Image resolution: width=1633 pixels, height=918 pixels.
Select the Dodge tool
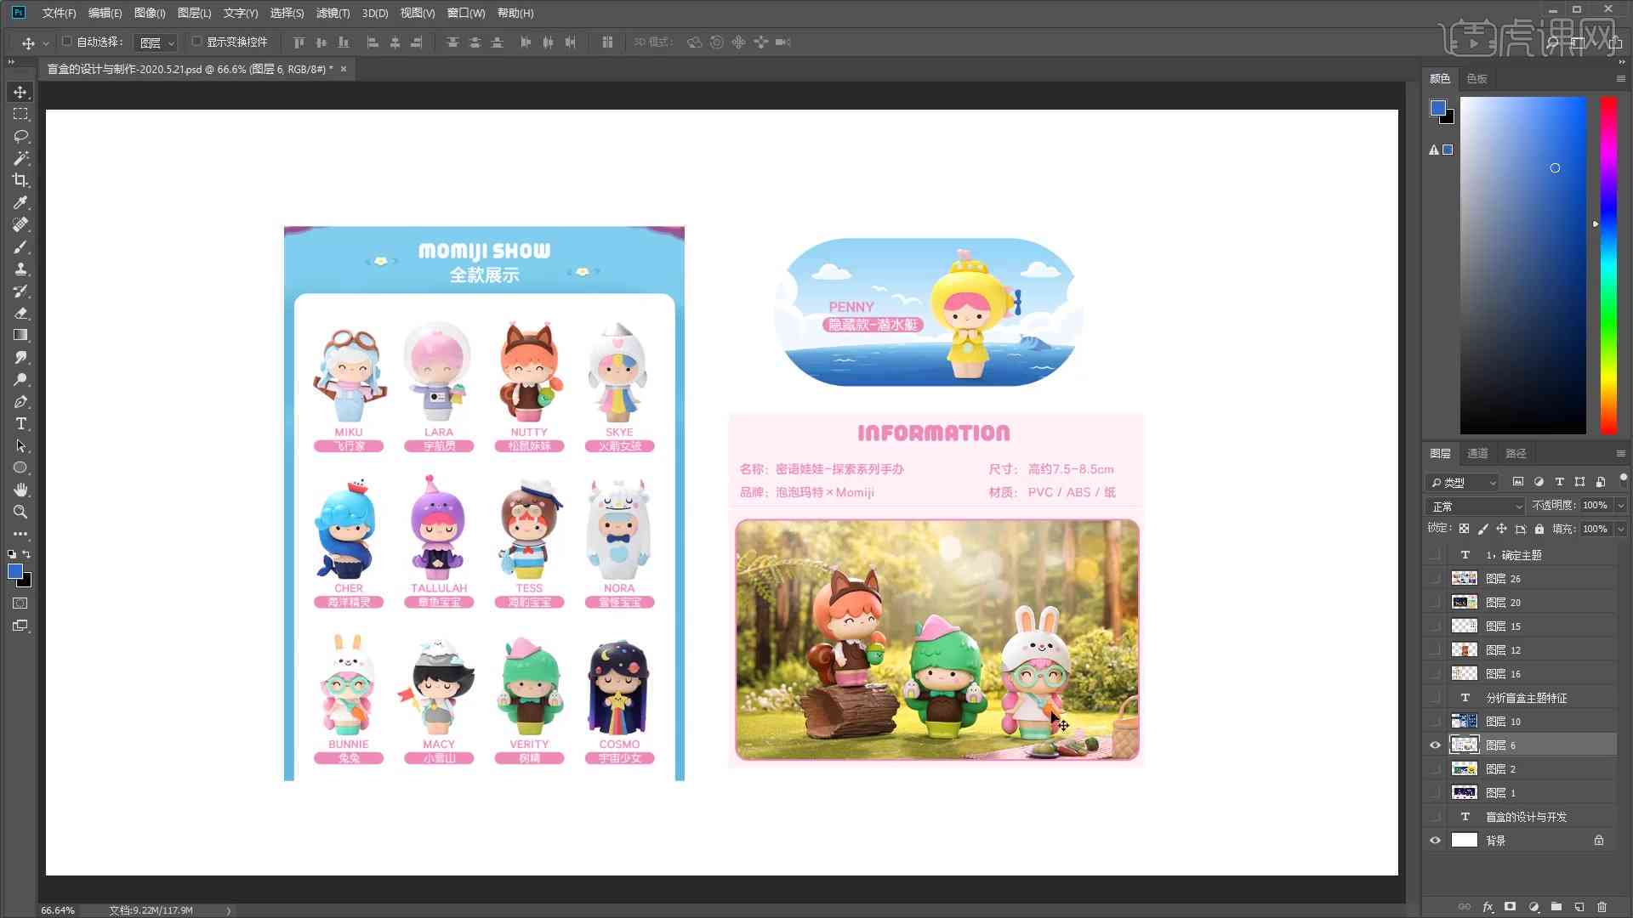[20, 379]
